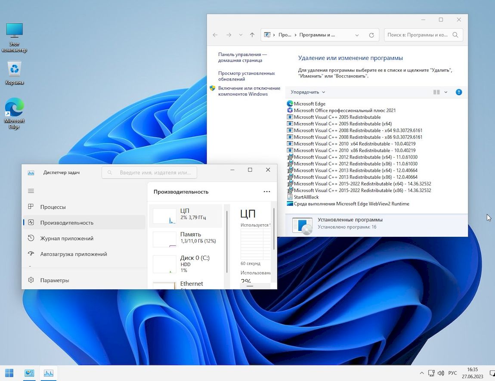The height and width of the screenshot is (381, 495).
Task: Open the Журнал приложений tab
Action: click(x=84, y=239)
